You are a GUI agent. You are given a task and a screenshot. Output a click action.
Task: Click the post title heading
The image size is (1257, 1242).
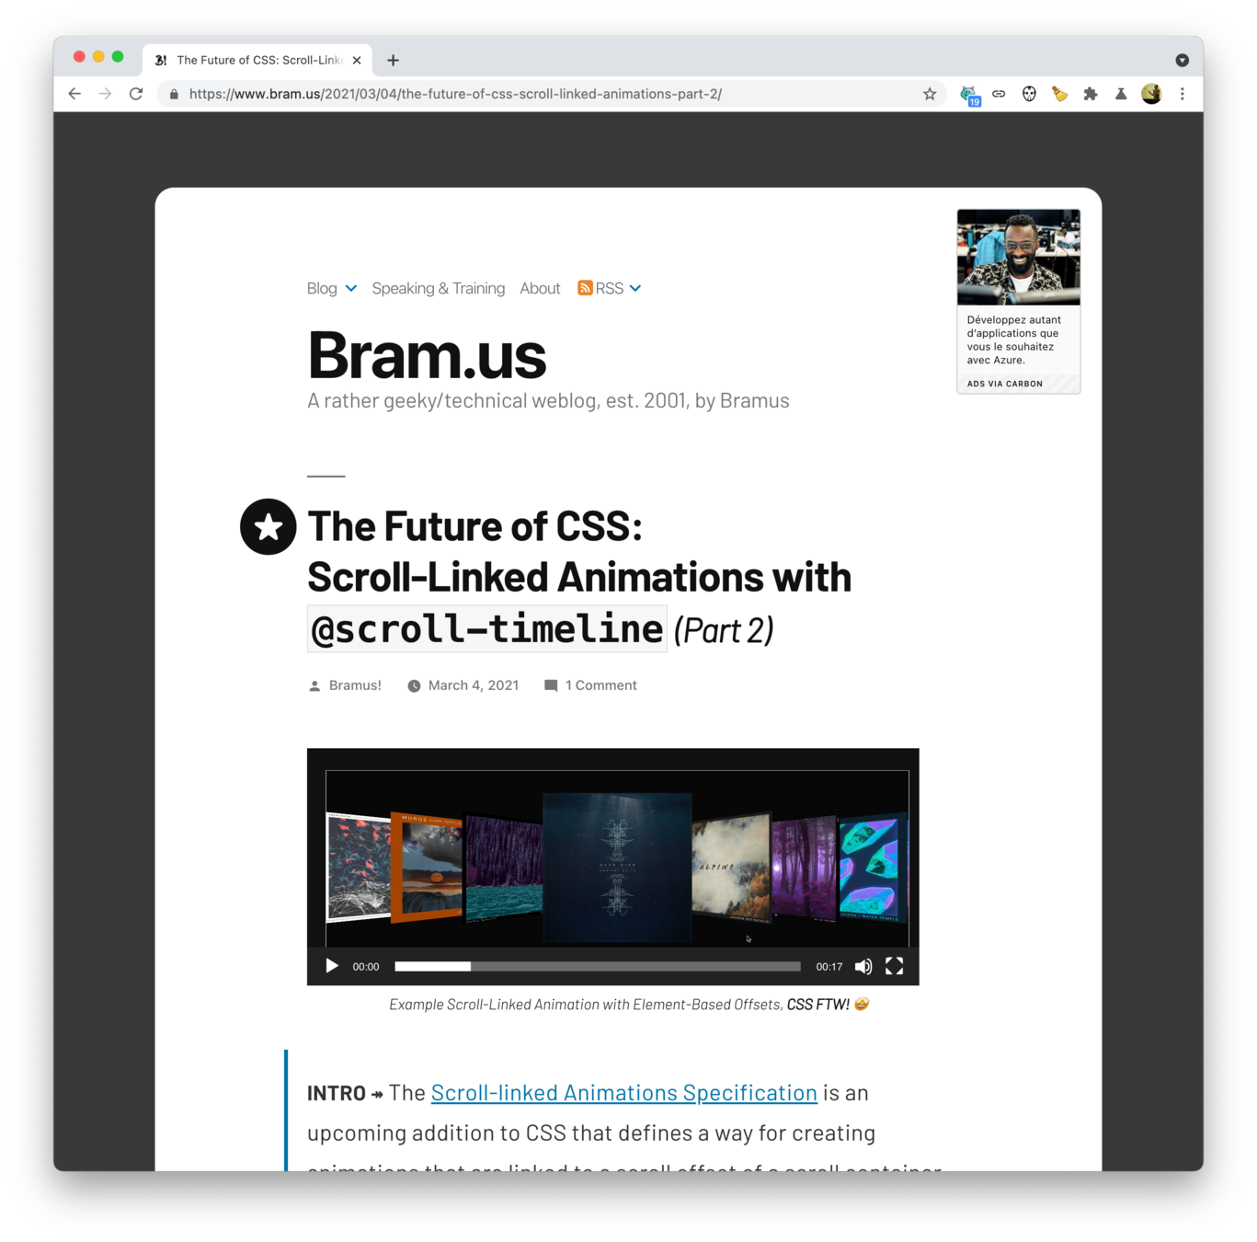[579, 578]
